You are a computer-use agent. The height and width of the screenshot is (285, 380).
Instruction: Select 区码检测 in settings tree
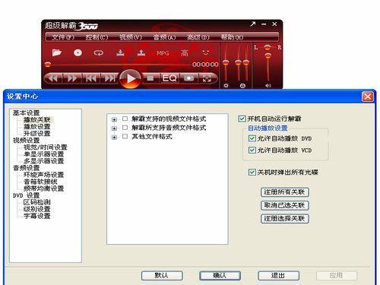(x=37, y=202)
